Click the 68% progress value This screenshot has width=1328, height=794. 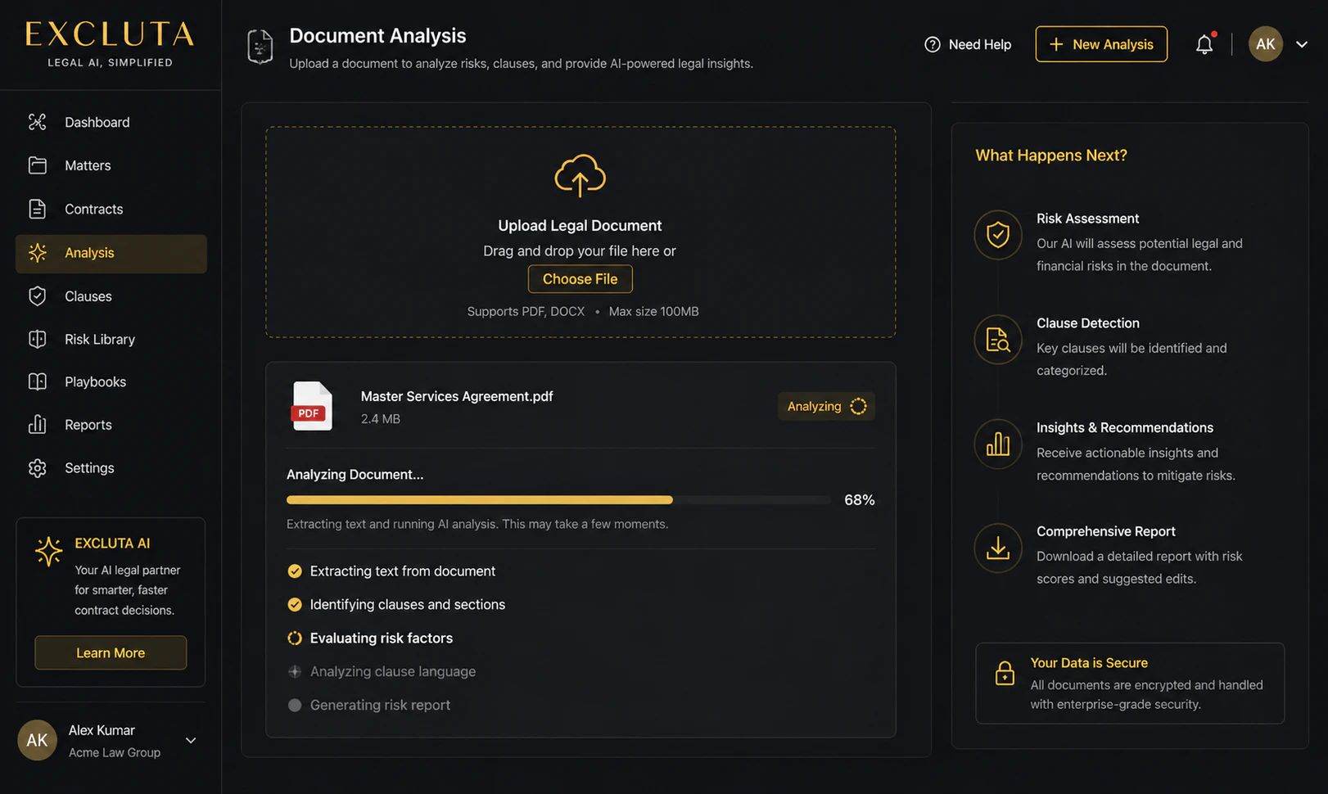[860, 499]
